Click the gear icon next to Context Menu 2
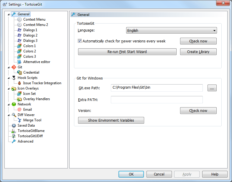Viewport: 232px width, 182px height. pos(19,25)
